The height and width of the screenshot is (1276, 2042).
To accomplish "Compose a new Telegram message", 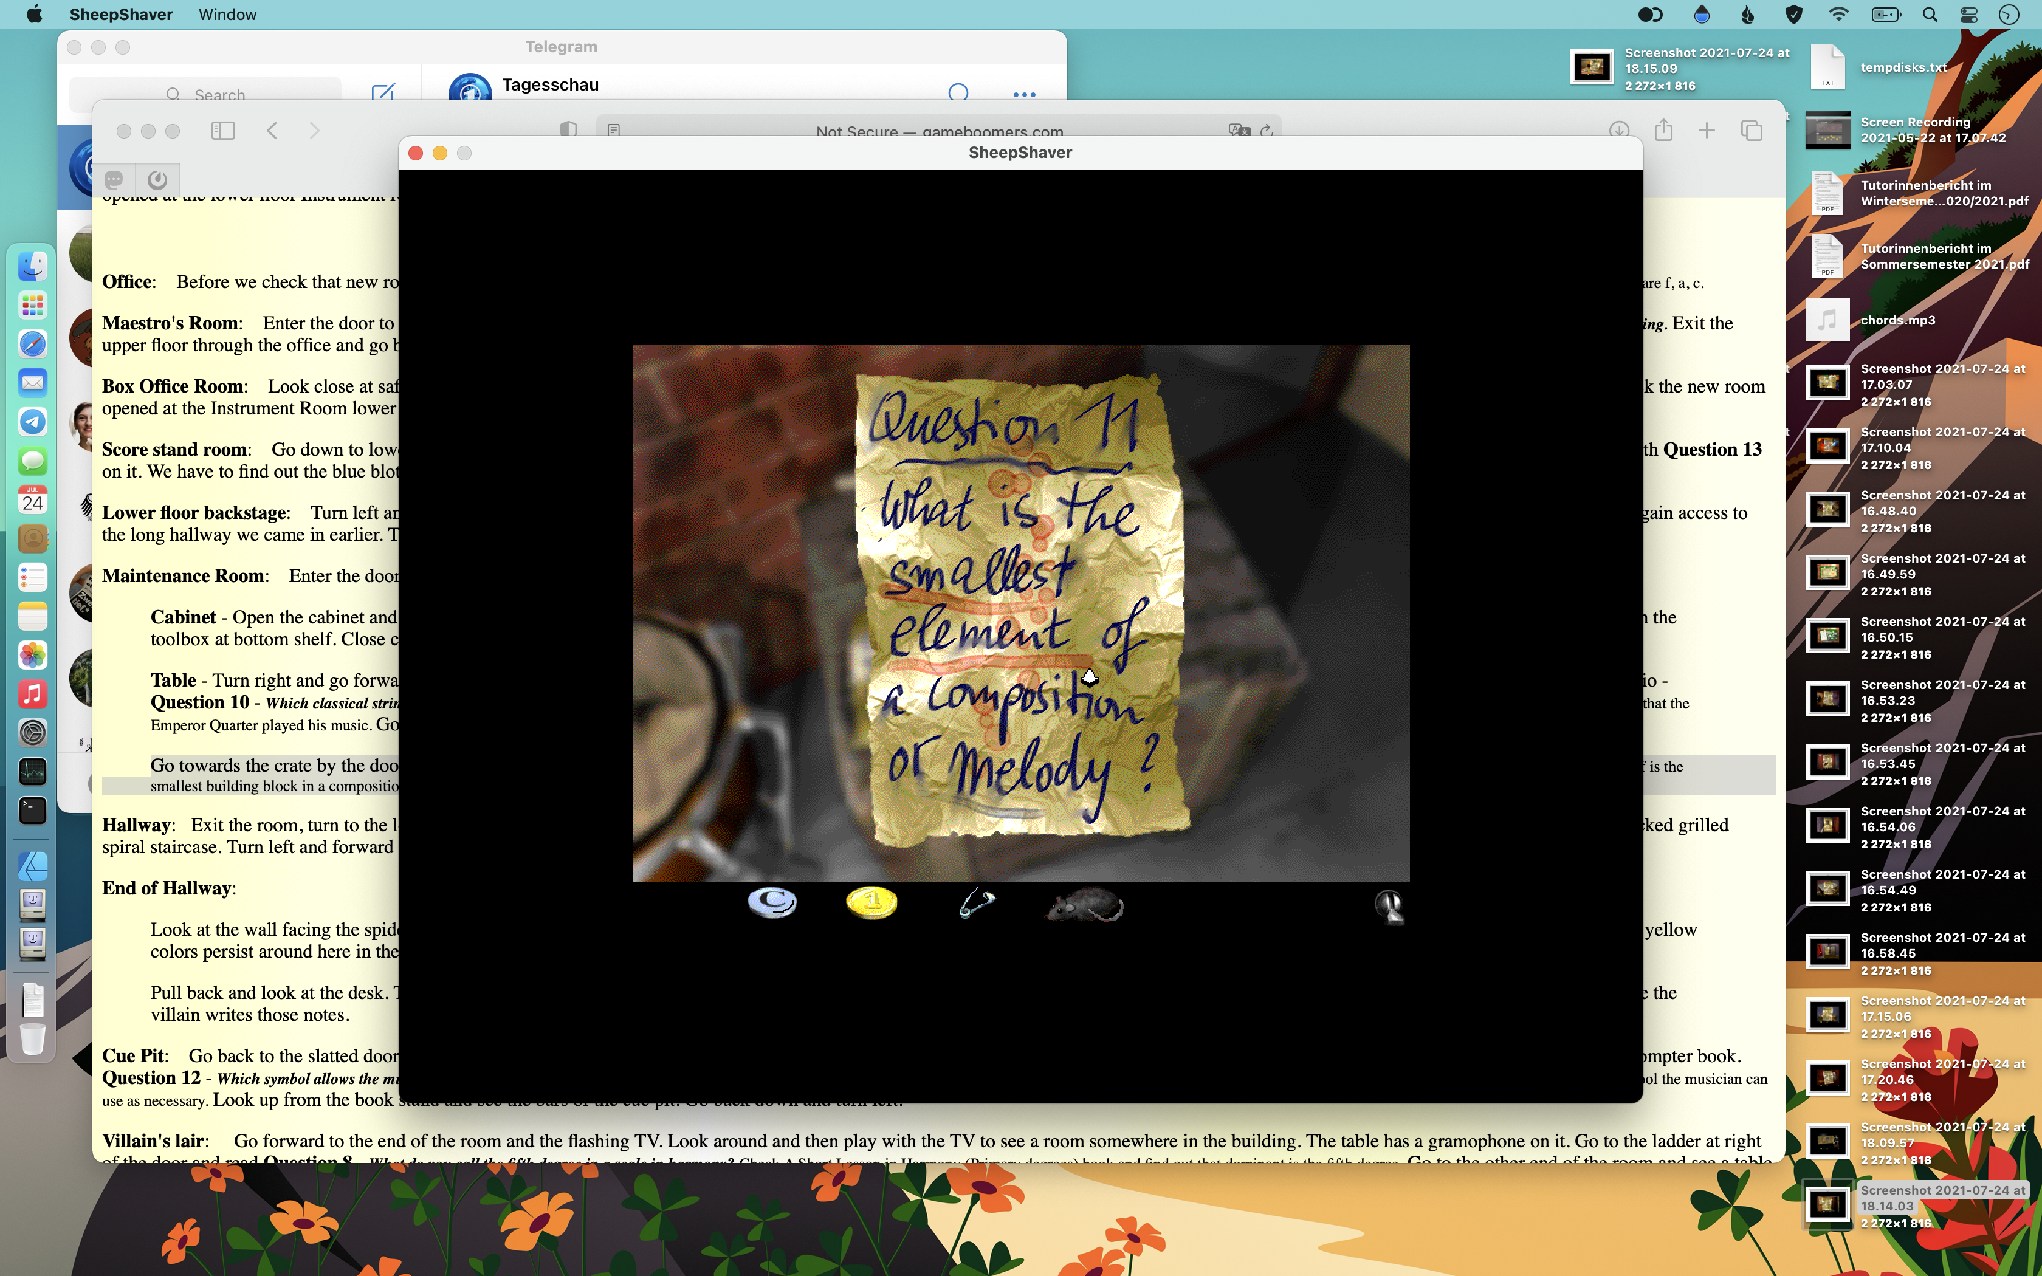I will (382, 94).
